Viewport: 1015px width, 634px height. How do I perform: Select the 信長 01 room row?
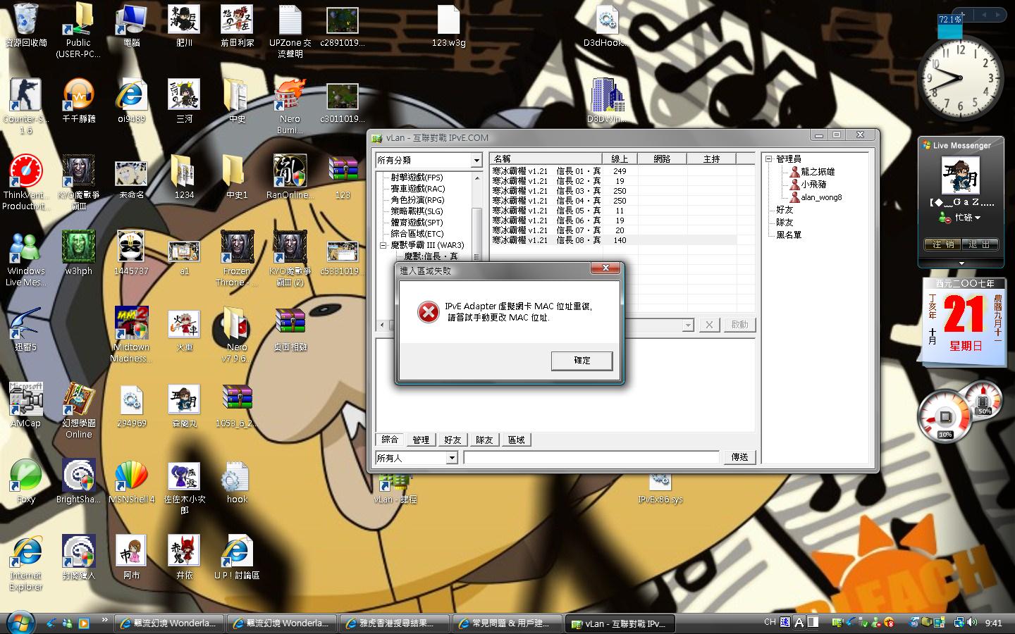point(613,171)
